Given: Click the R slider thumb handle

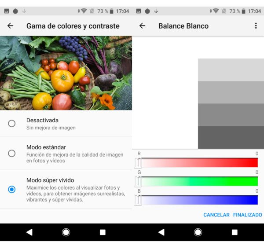Looking at the screenshot, I should tap(138, 163).
